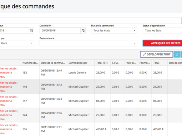
Task: Open details link for order 147
Action: (8, 97)
